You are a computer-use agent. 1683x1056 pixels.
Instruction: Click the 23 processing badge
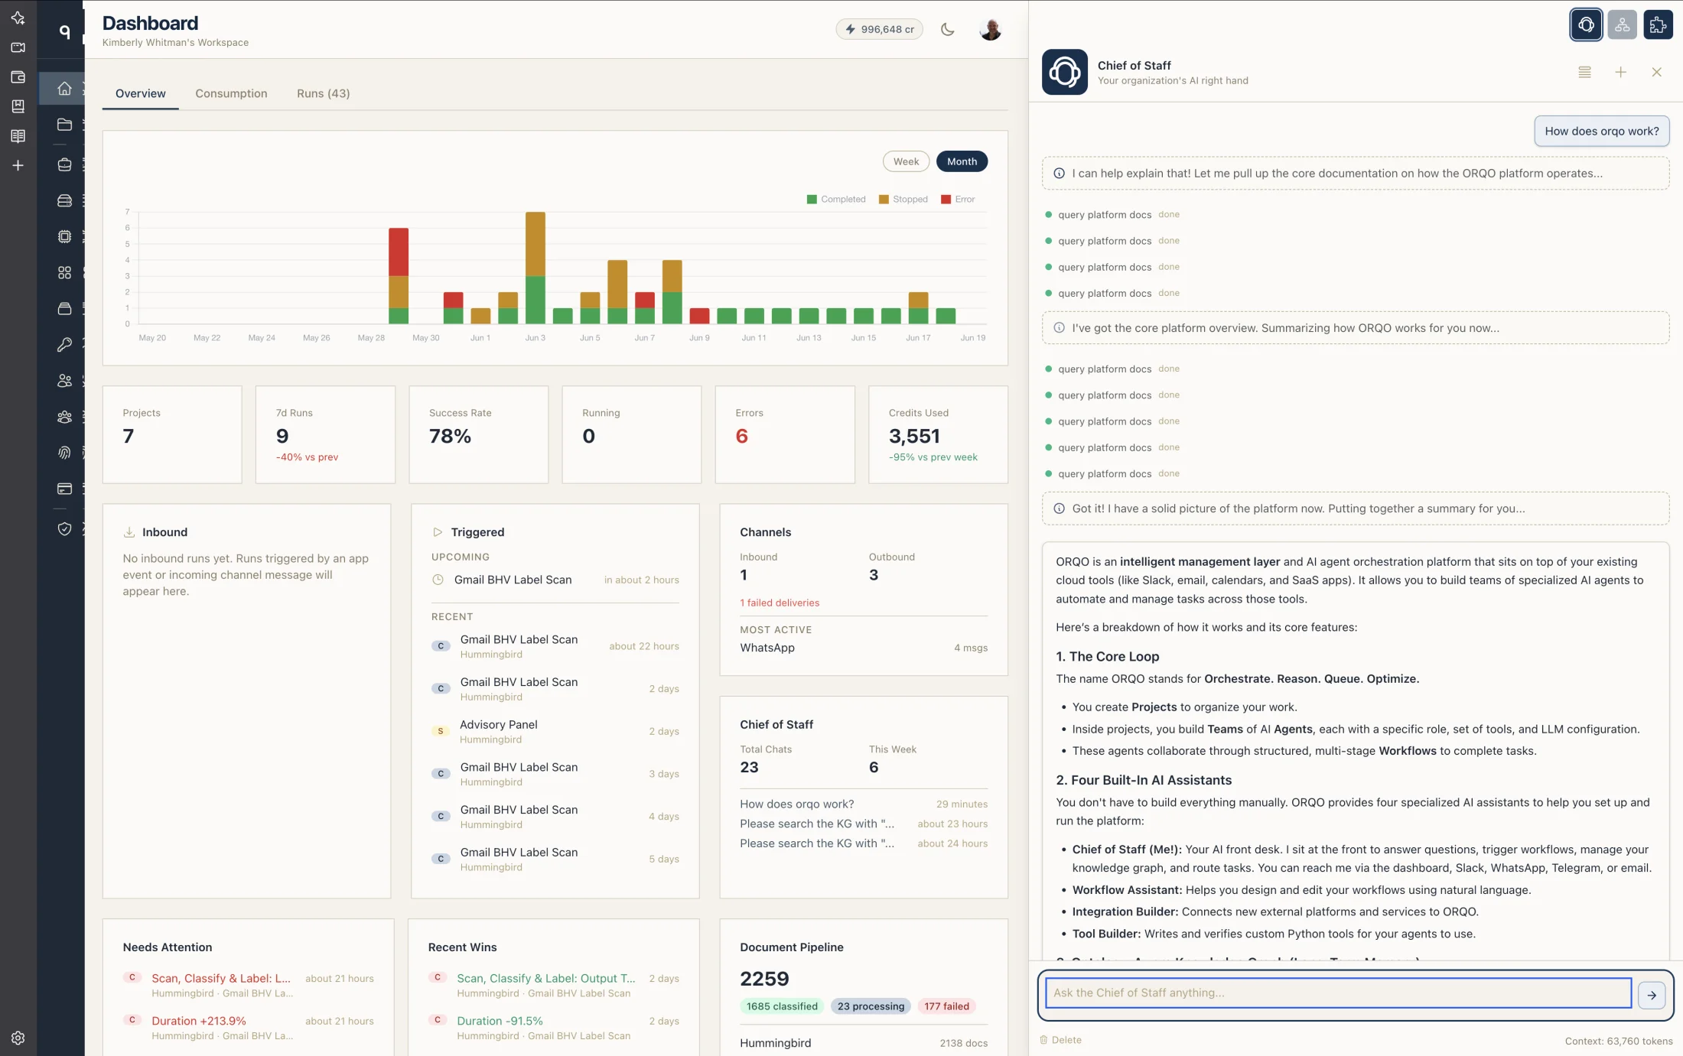coord(871,1006)
